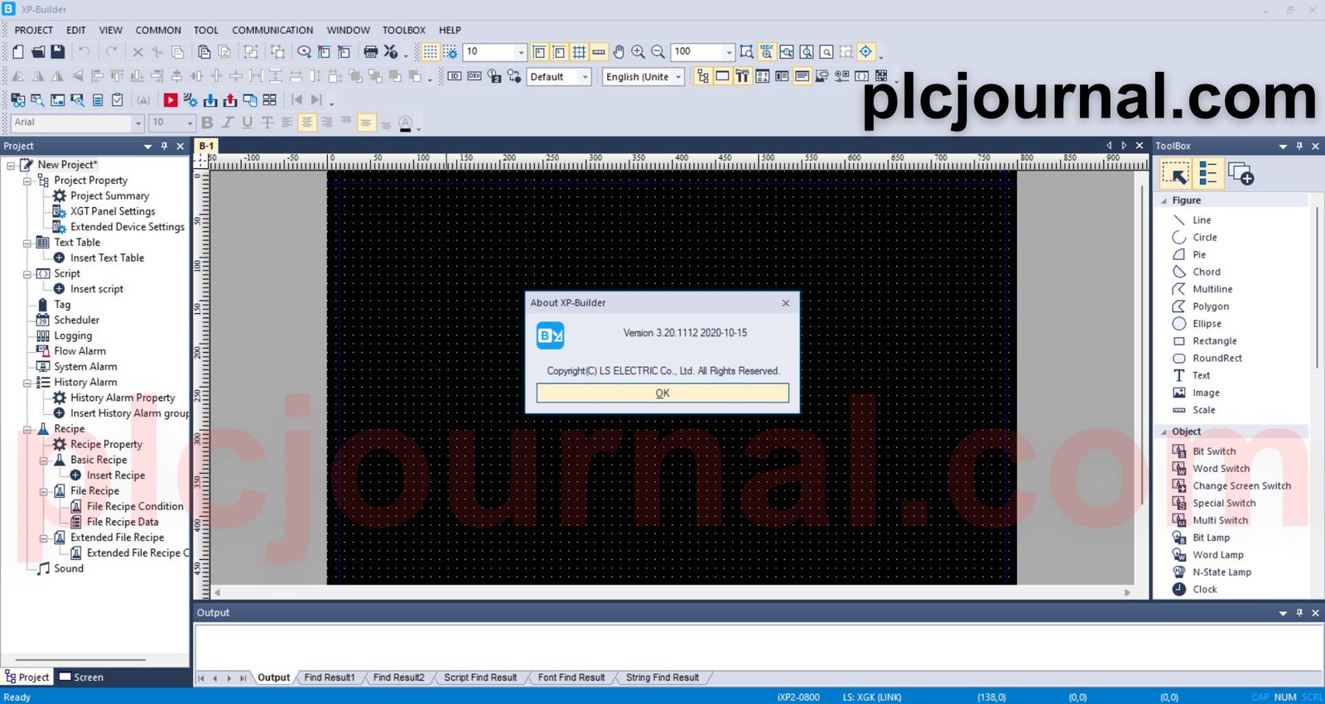This screenshot has width=1325, height=704.
Task: Click the ToolBox add-object icon
Action: (x=1241, y=174)
